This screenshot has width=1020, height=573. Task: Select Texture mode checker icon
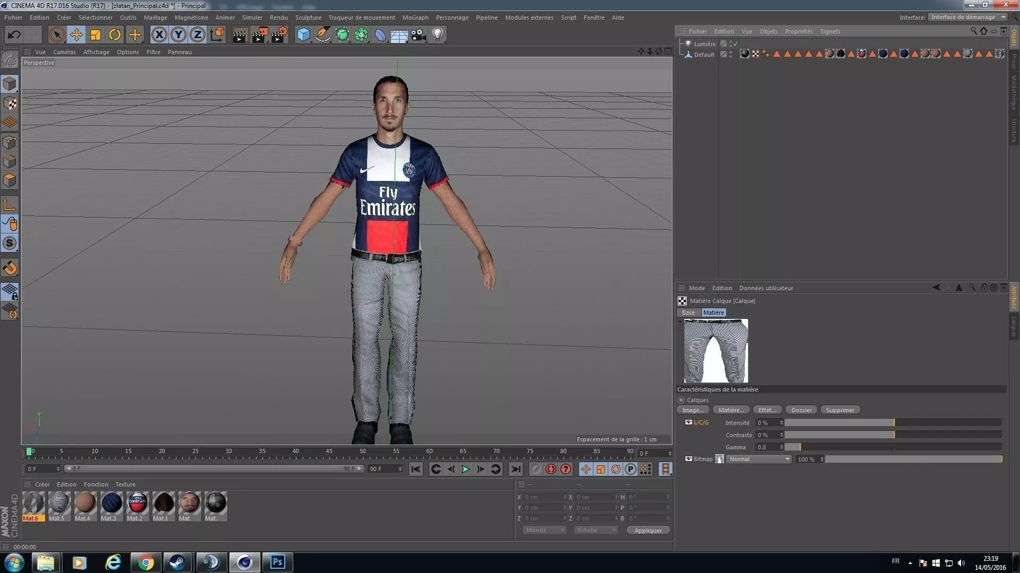tap(10, 103)
